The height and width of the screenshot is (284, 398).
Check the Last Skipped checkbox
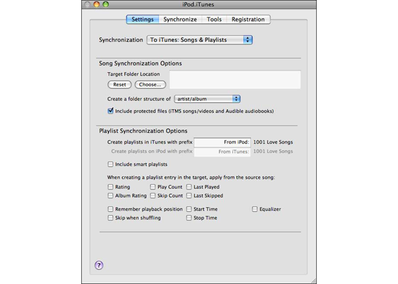pos(189,196)
